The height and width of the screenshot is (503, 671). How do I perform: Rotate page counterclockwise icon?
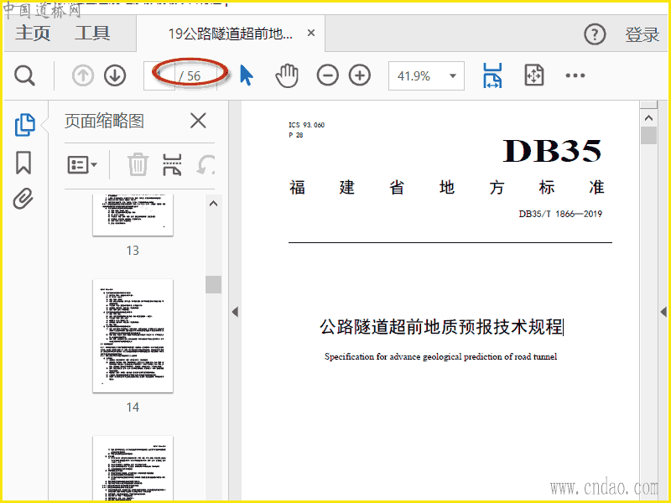coord(205,165)
